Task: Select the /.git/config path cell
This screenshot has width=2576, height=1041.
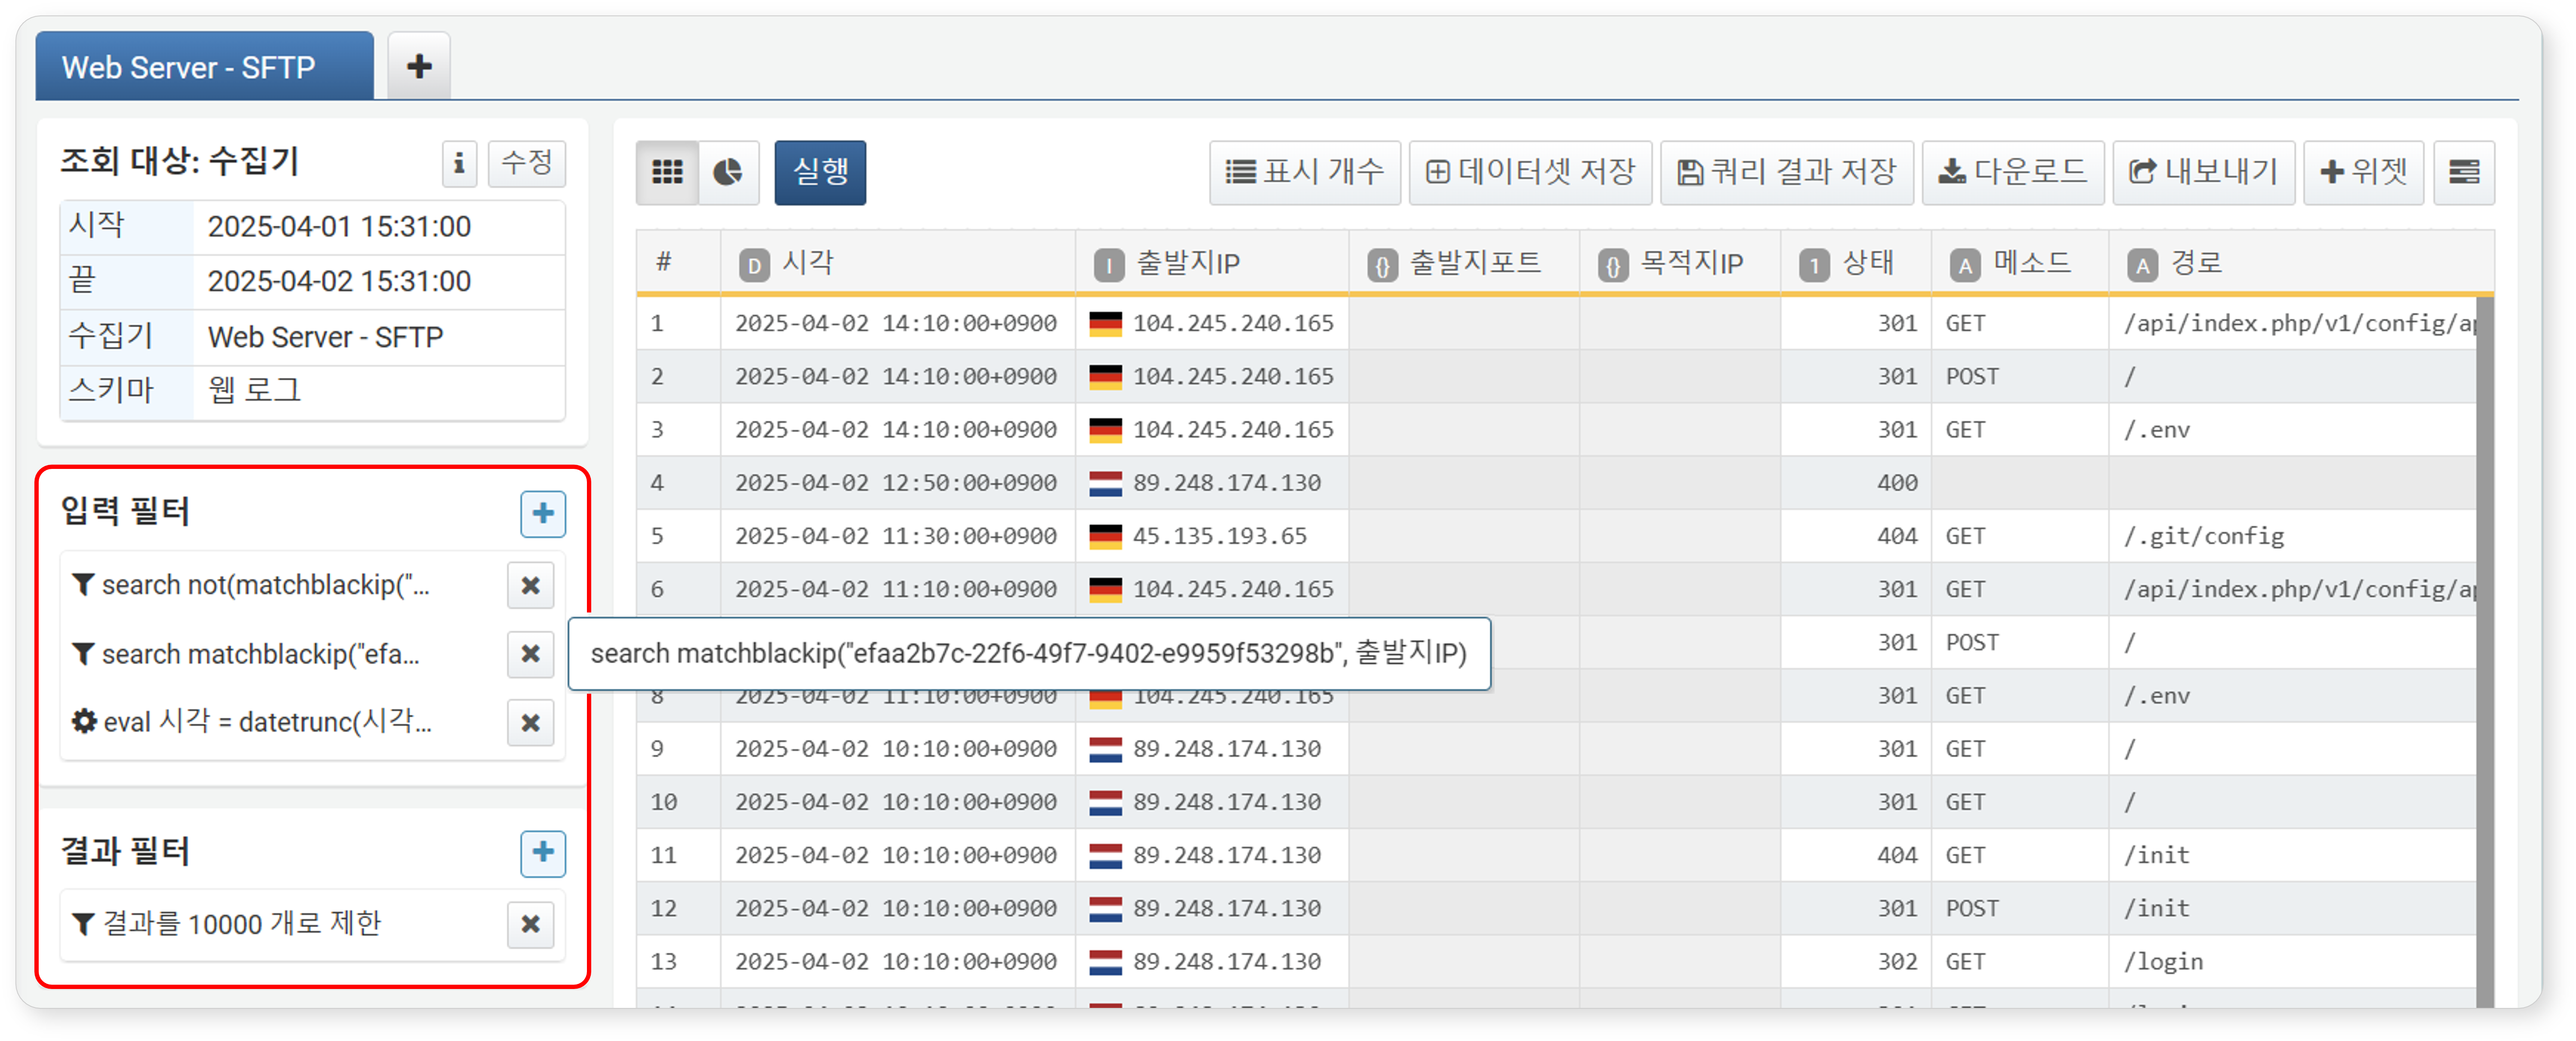Action: (x=2204, y=536)
